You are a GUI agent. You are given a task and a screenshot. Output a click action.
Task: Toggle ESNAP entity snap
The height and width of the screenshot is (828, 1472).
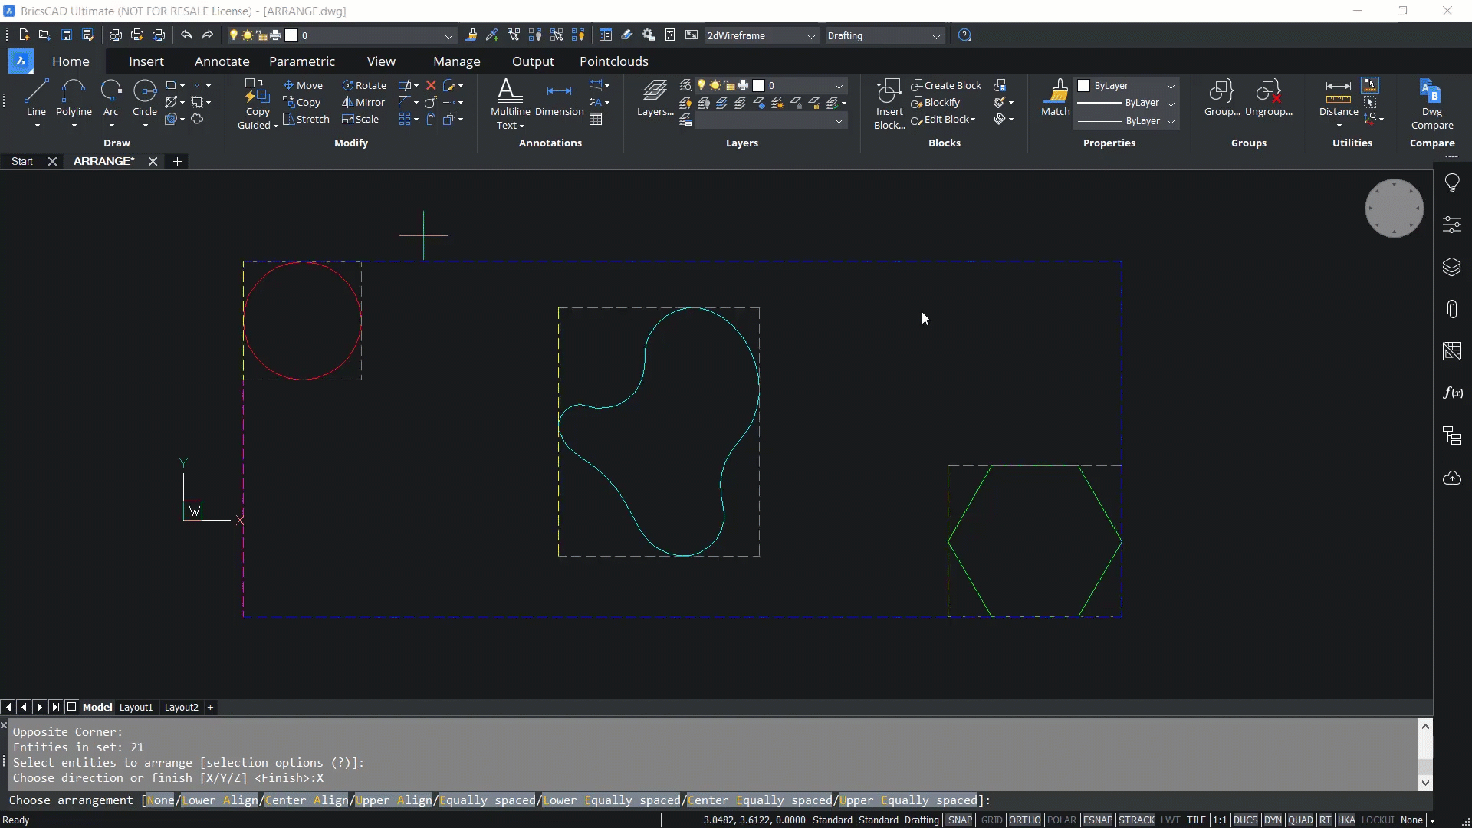point(1098,820)
